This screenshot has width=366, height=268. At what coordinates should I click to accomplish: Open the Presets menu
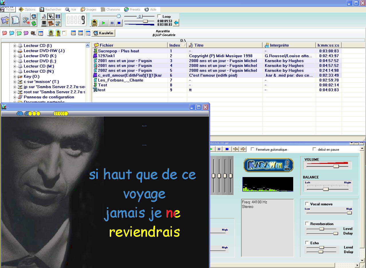(132, 9)
